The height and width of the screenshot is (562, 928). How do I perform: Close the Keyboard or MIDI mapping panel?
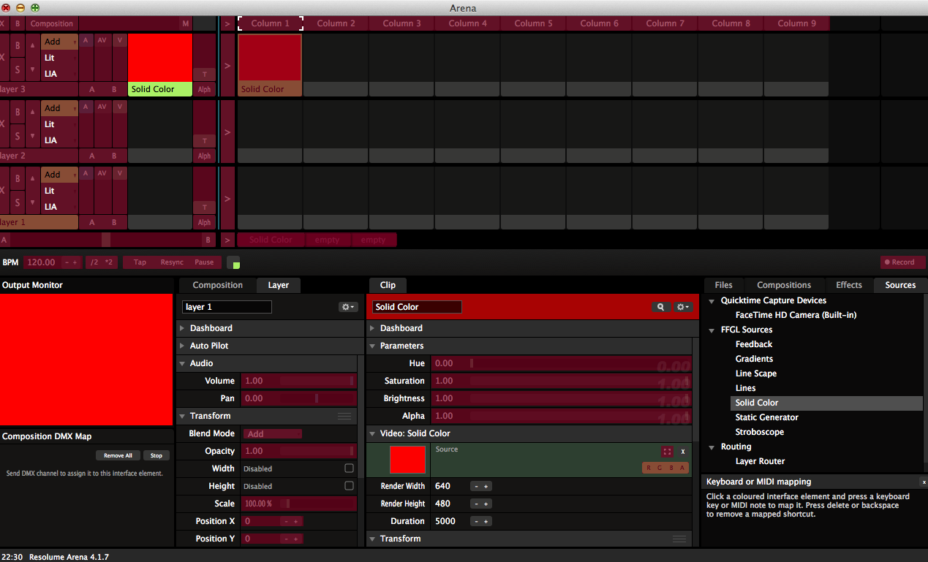point(924,482)
